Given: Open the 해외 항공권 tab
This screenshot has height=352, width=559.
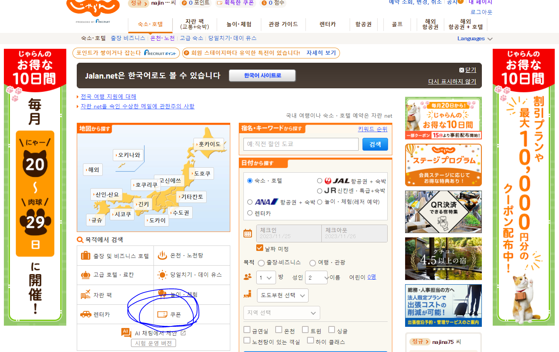Looking at the screenshot, I should point(430,24).
